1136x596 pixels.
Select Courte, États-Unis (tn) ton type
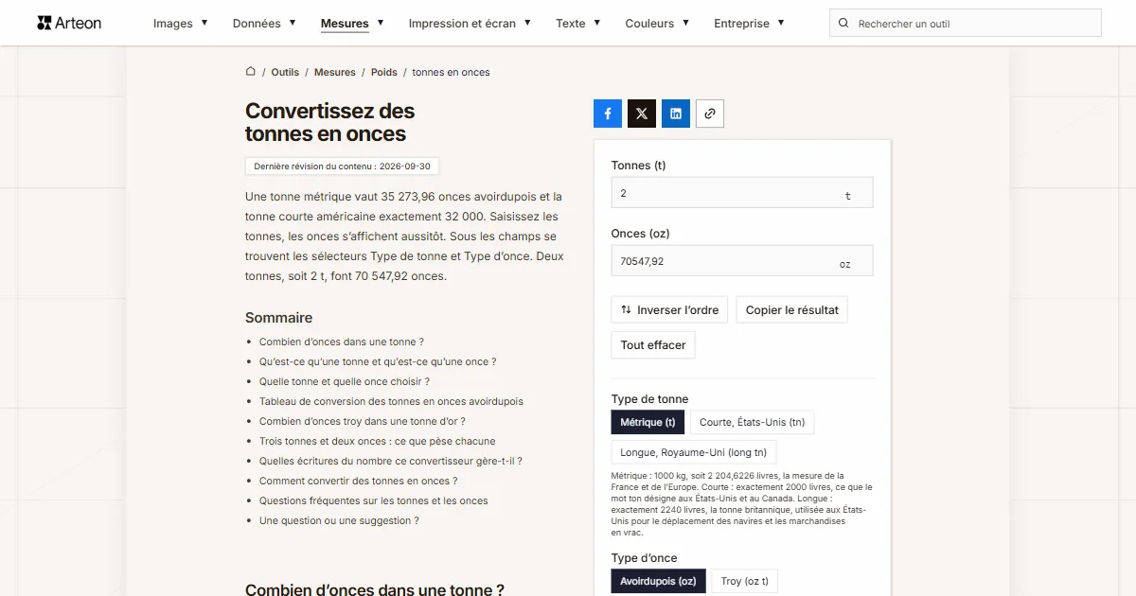point(752,422)
